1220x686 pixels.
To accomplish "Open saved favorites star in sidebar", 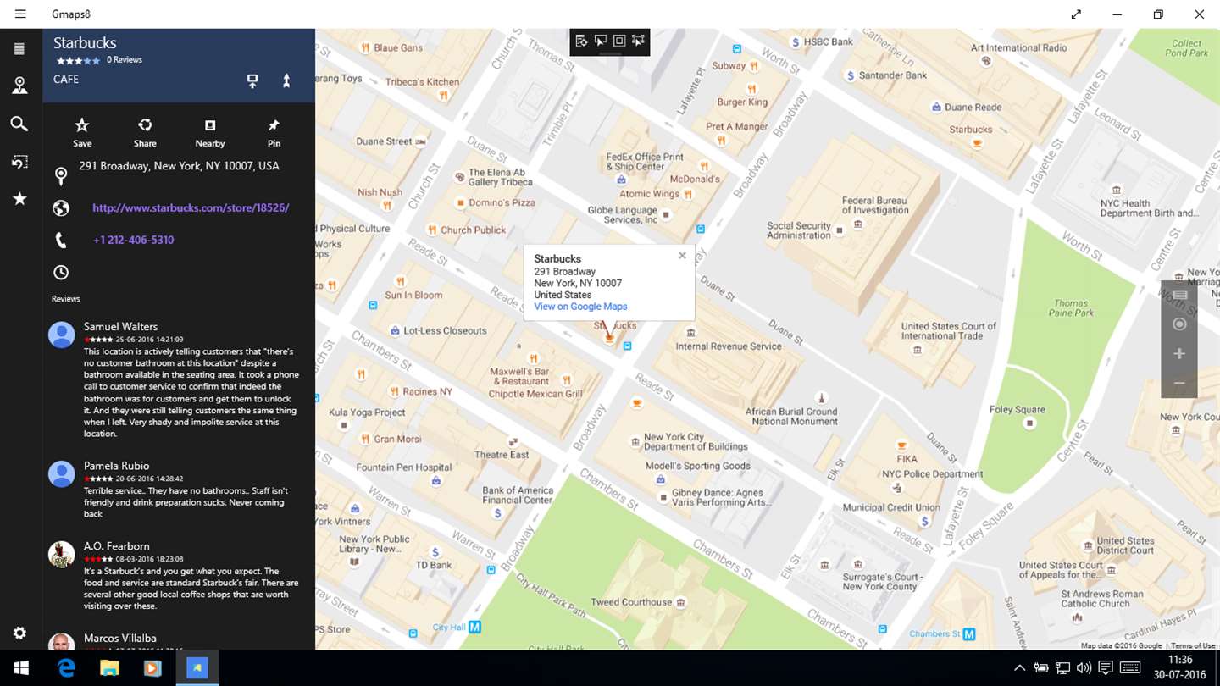I will click(19, 198).
